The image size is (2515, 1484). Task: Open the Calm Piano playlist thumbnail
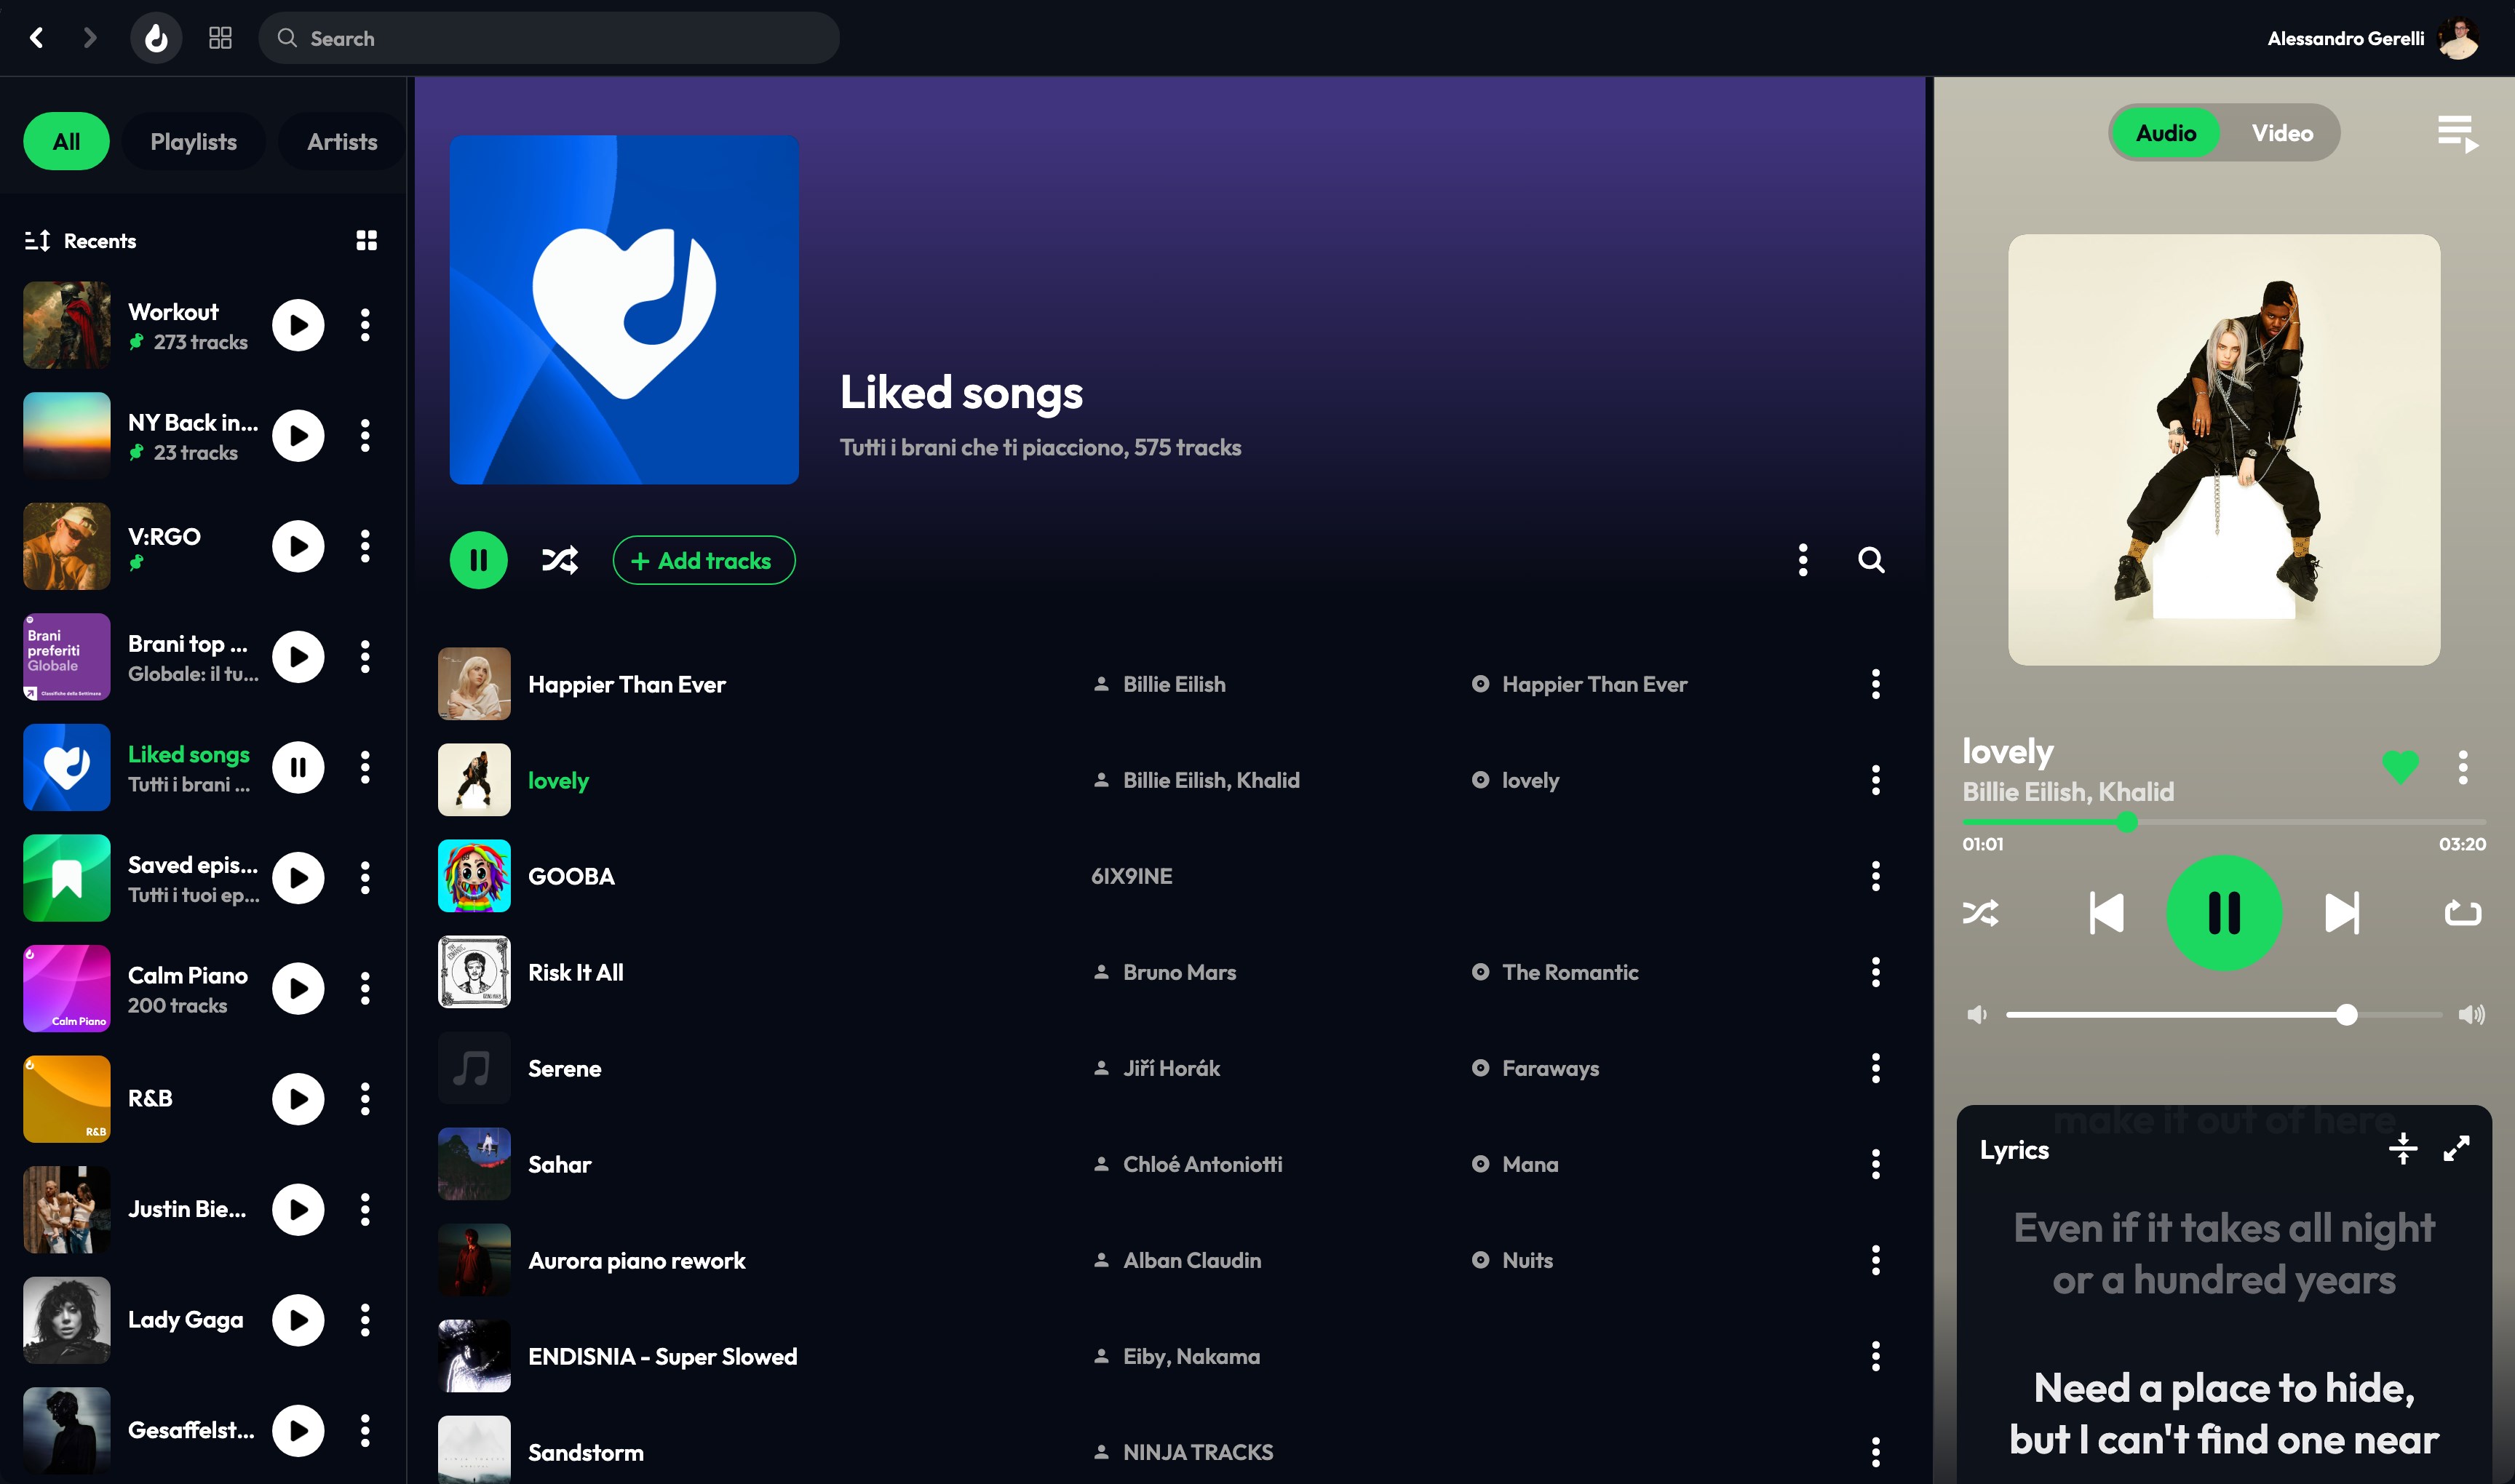point(67,989)
